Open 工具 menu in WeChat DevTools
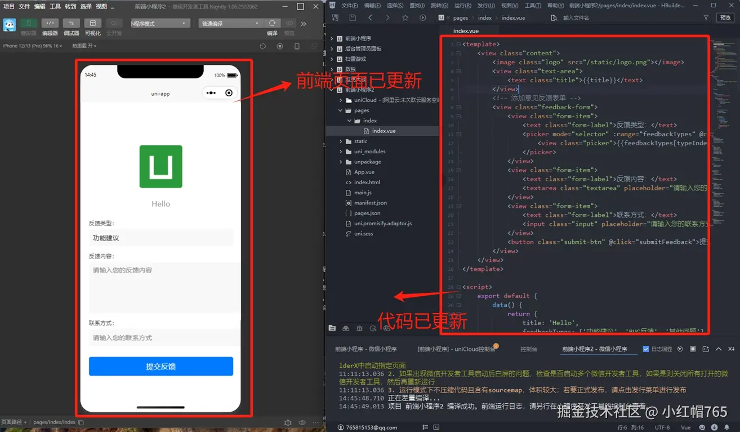Viewport: 740px width, 432px height. click(55, 6)
